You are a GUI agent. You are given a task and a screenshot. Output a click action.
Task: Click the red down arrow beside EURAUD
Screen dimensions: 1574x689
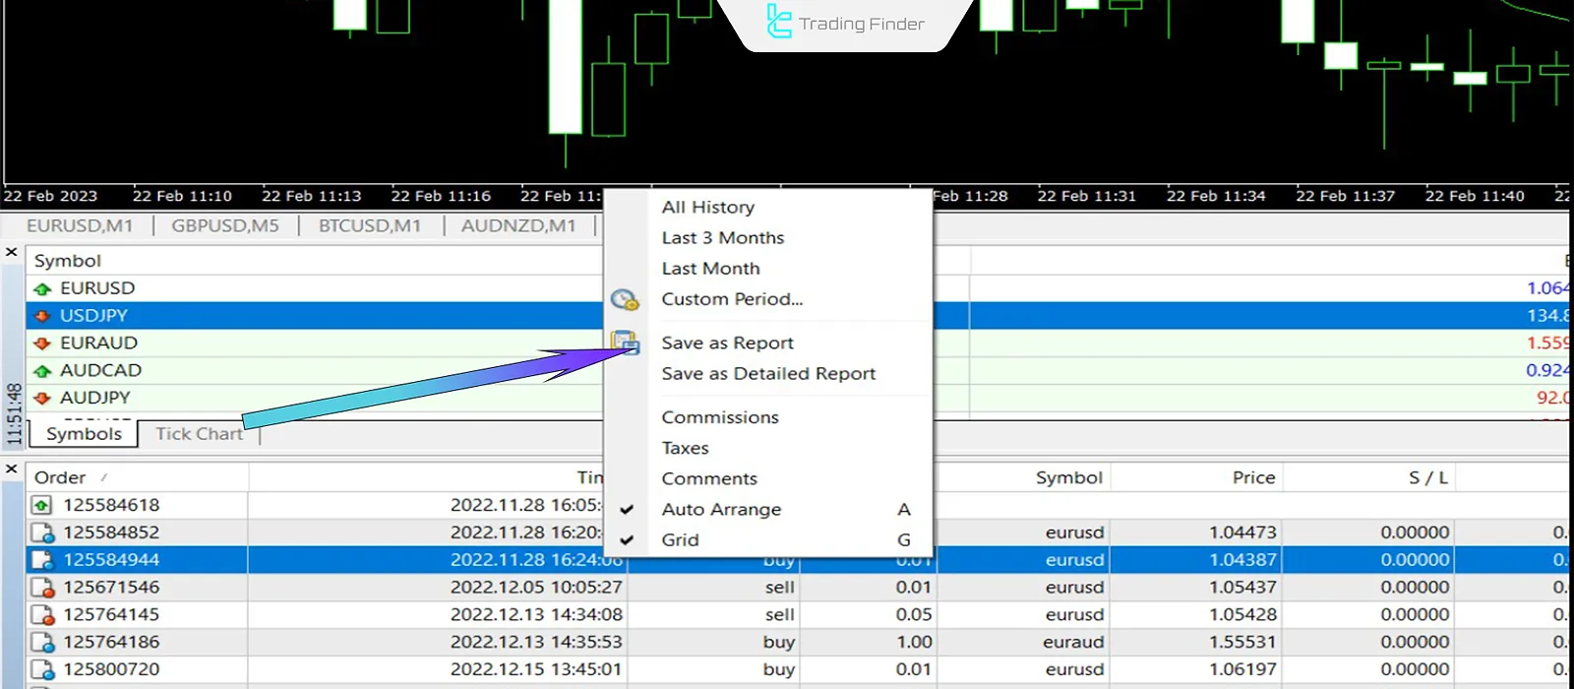(42, 344)
